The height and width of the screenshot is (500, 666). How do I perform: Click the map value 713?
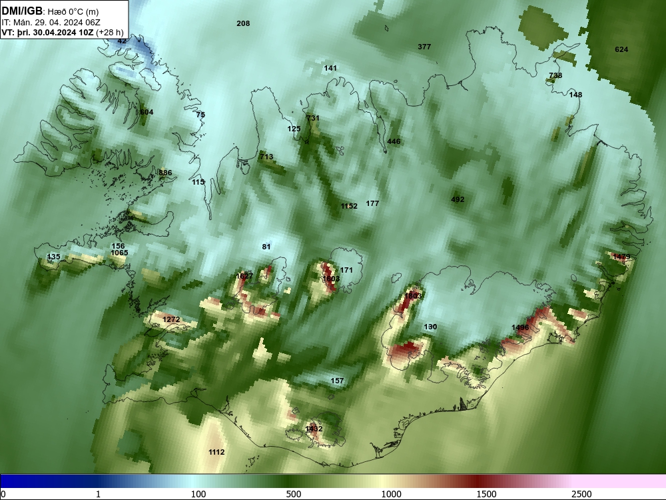click(266, 157)
